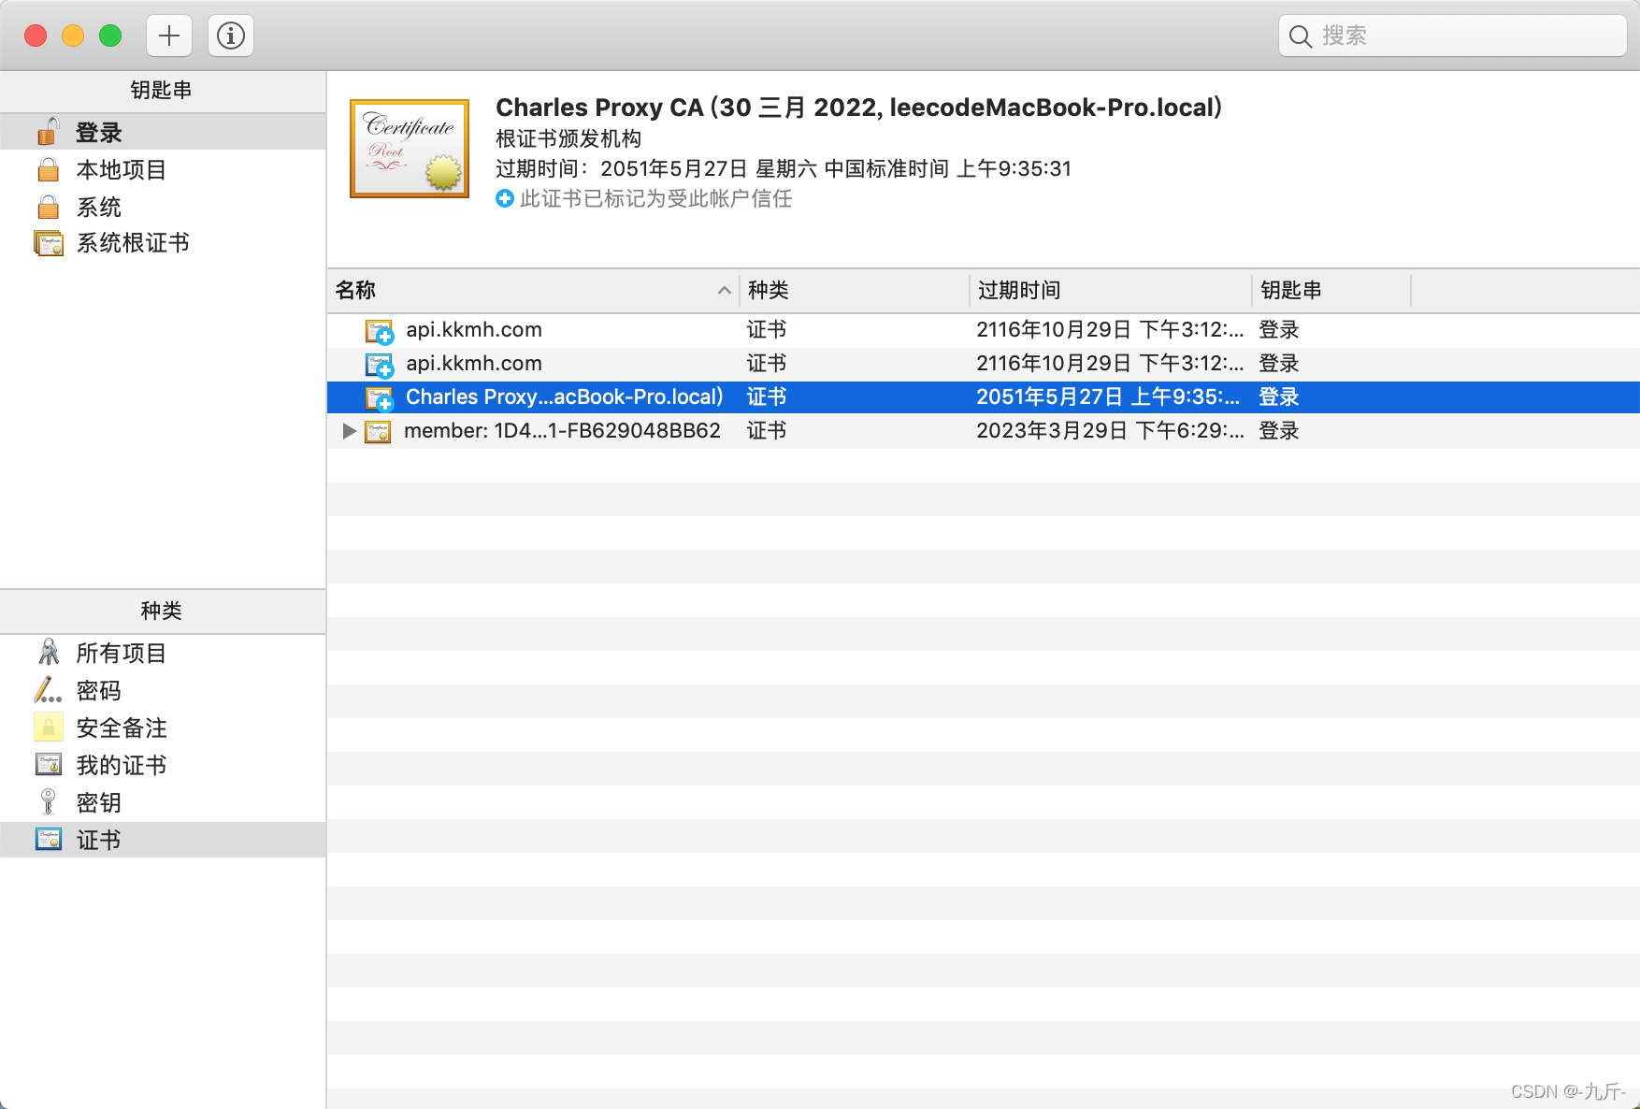
Task: Select member: 1D4...1-FB629048BB62 name
Action: (562, 430)
